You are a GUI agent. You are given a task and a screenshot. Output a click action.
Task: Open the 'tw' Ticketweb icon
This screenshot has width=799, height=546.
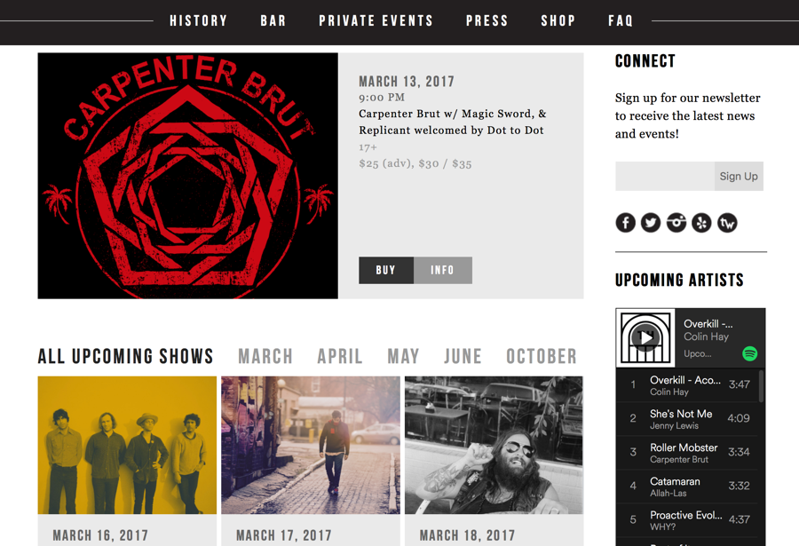(x=727, y=223)
